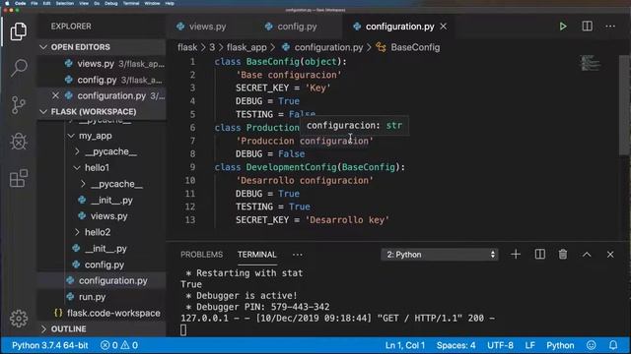Open the Source Control view
The image size is (631, 354).
pos(19,105)
